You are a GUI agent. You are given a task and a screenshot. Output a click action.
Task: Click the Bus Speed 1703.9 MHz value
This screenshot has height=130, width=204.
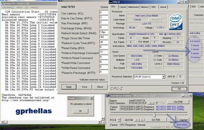(137, 68)
